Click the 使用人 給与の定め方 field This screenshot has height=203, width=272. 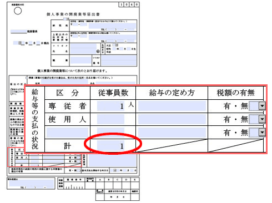[x=172, y=119]
